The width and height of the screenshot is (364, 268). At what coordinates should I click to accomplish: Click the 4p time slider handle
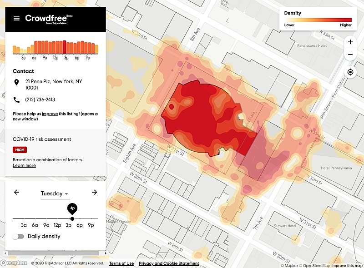pyautogui.click(x=72, y=218)
